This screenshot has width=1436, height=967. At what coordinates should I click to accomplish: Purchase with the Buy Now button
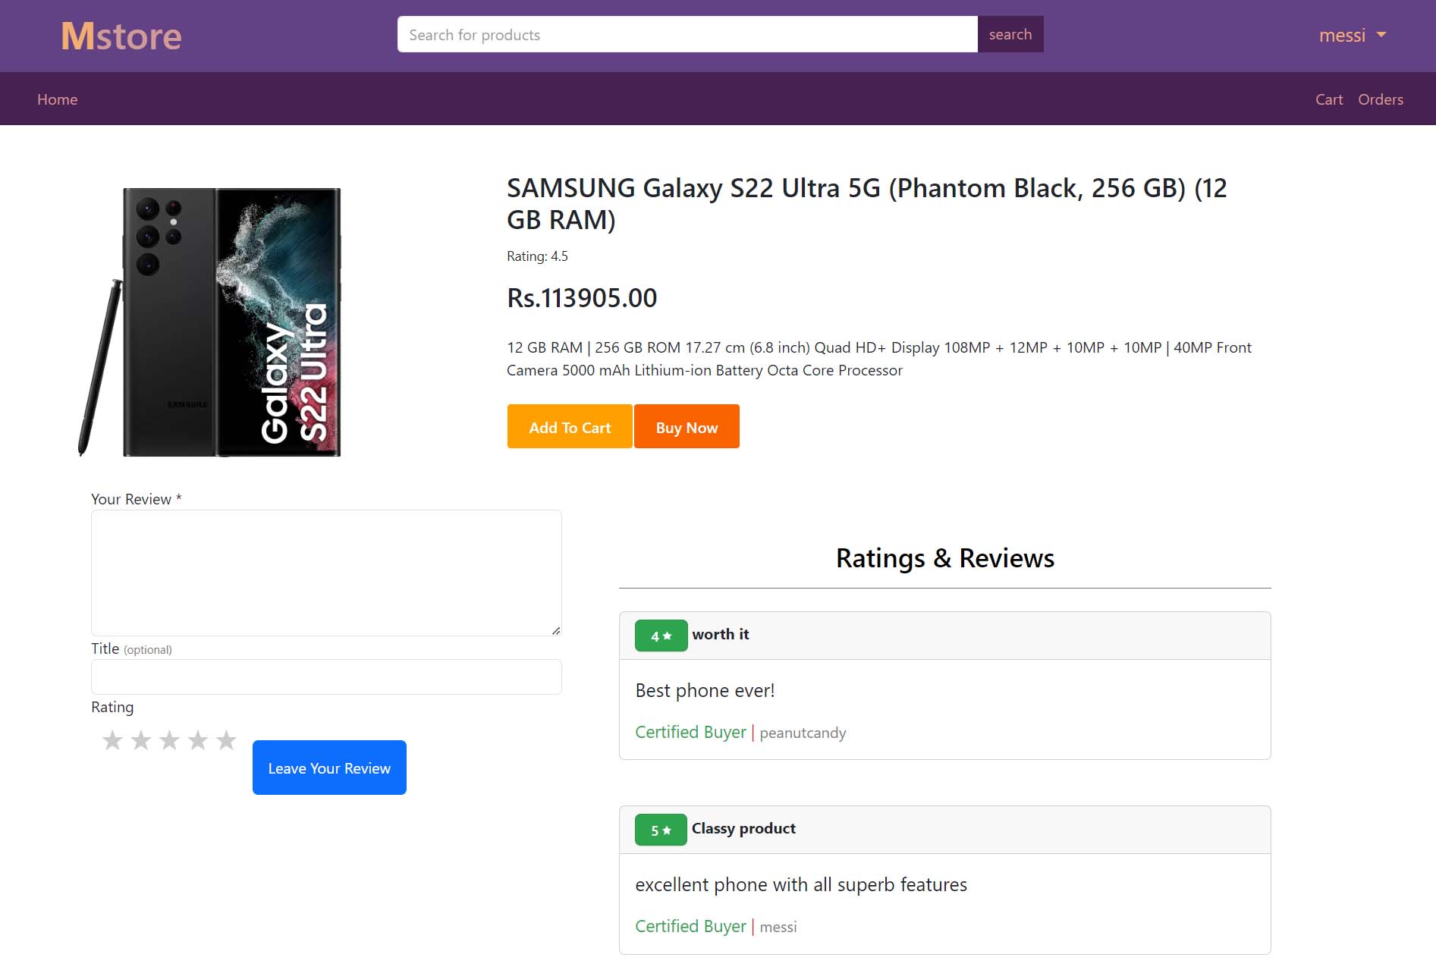pyautogui.click(x=687, y=426)
